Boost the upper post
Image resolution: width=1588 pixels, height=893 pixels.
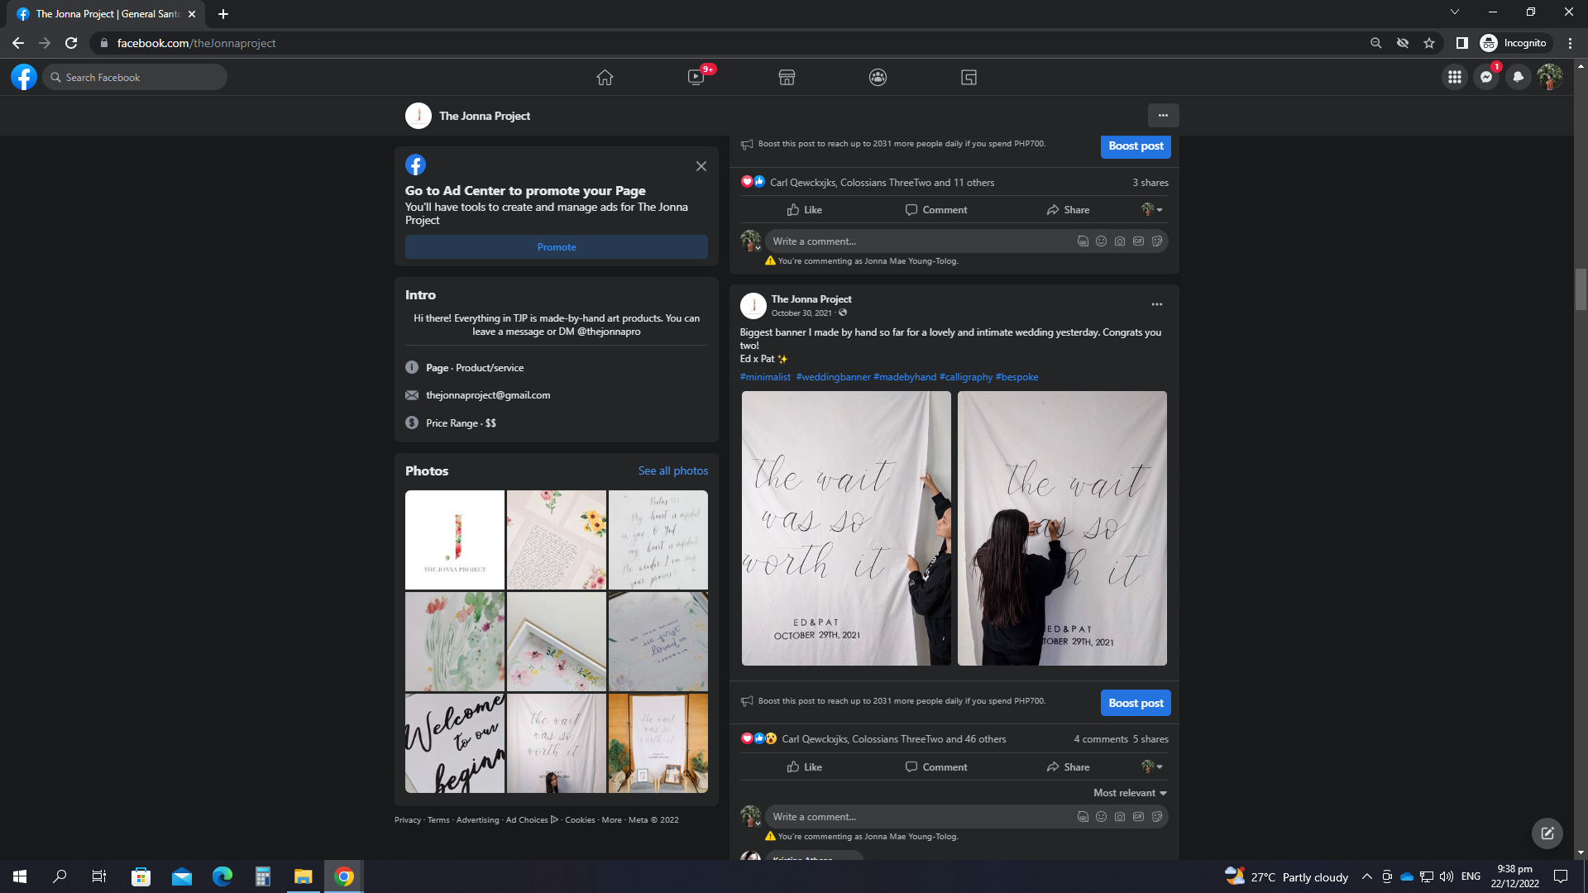pyautogui.click(x=1136, y=146)
